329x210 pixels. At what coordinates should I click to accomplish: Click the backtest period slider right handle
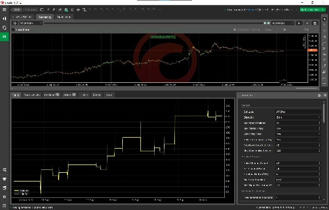tap(268, 23)
